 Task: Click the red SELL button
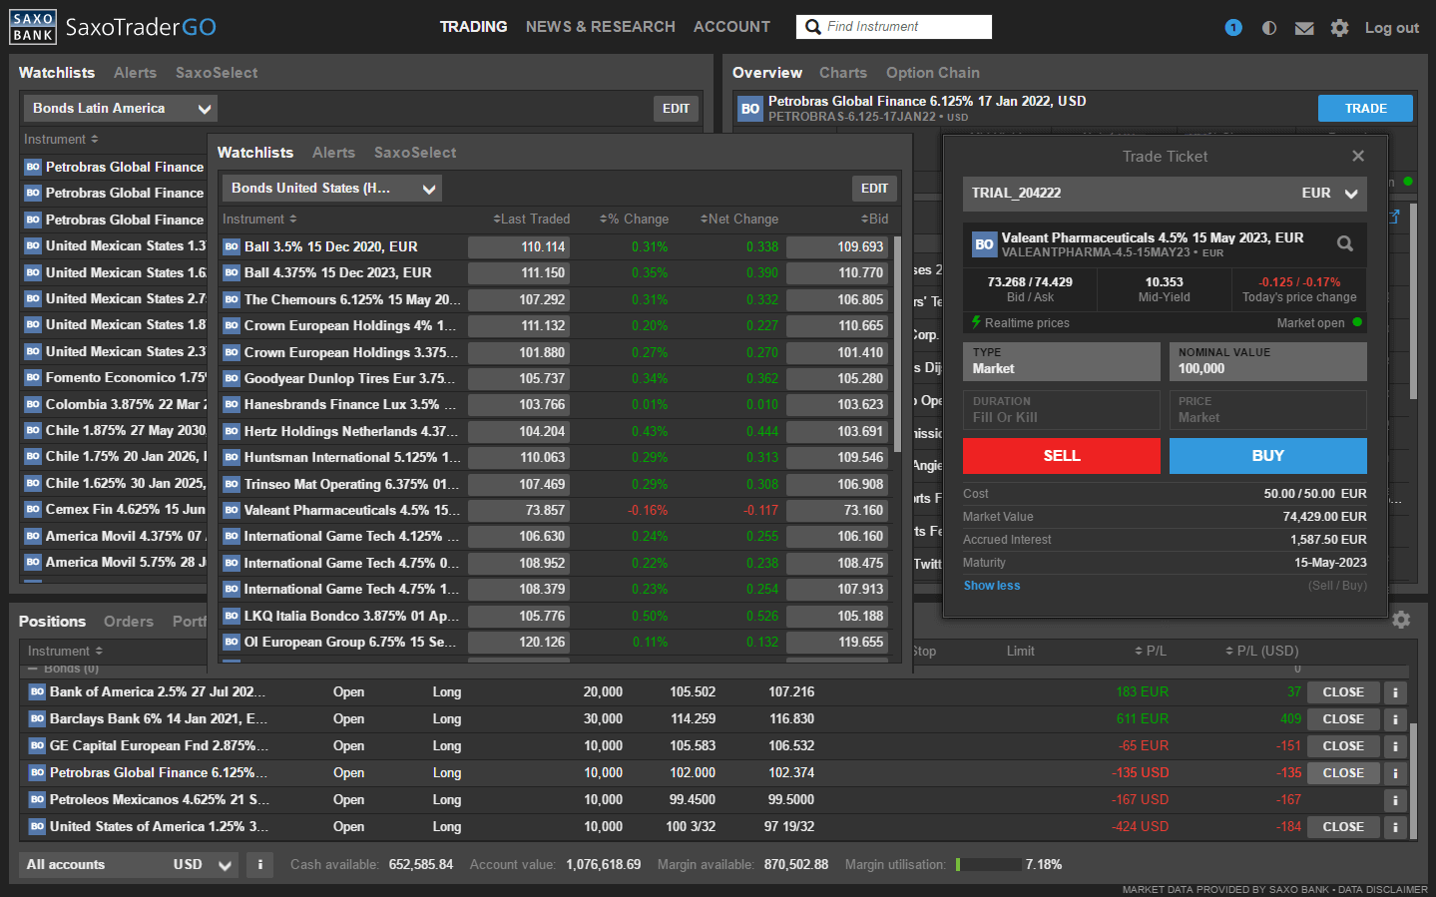1062,456
